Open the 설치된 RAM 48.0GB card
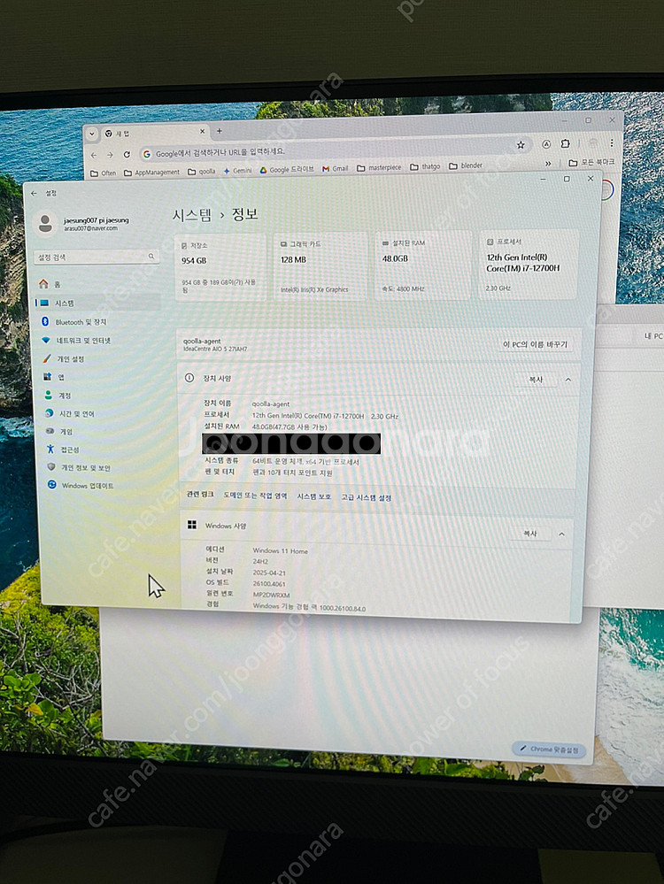Viewport: 664px width, 884px height. point(422,265)
